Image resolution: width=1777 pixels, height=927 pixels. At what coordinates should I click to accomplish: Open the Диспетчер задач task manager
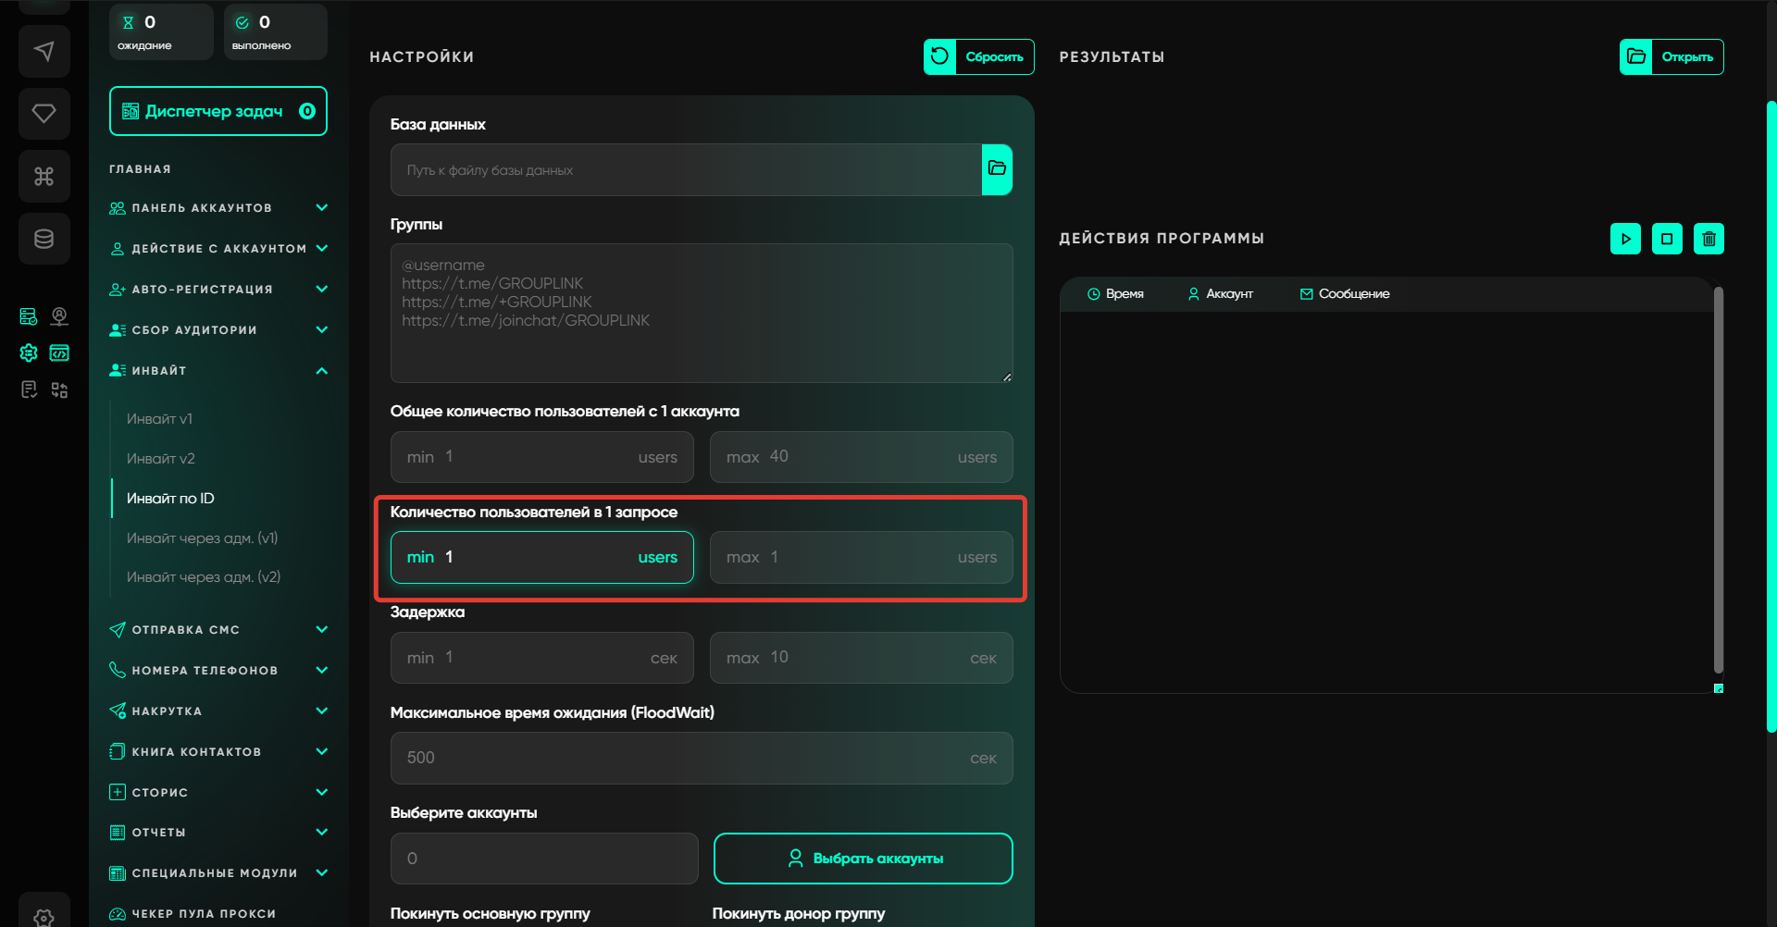[x=217, y=111]
